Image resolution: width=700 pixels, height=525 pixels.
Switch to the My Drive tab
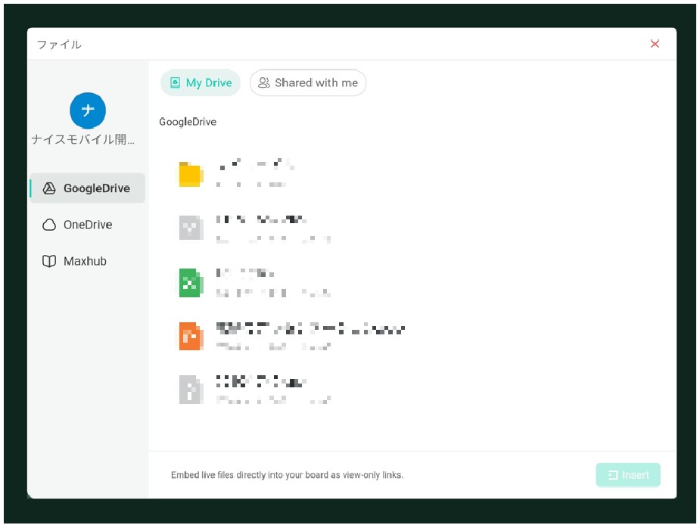(x=201, y=82)
